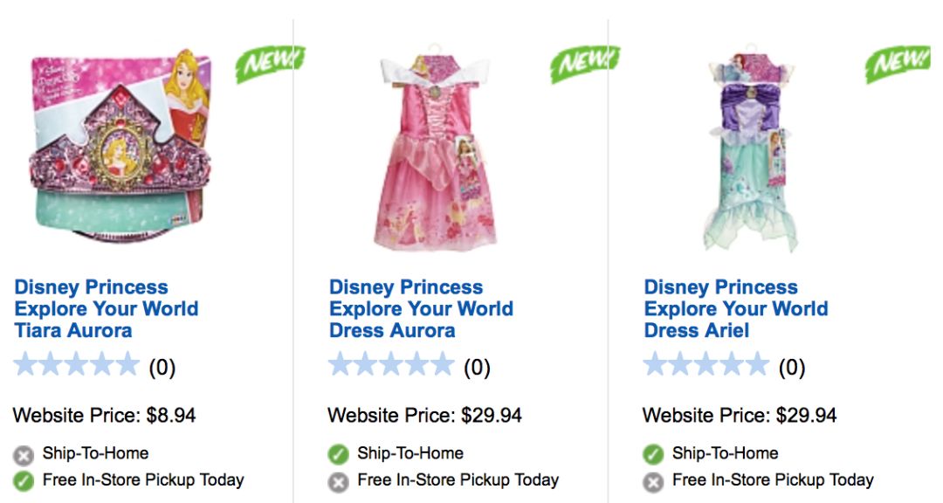This screenshot has width=943, height=503.
Task: Click In-Store Pickup unavailable icon for Dress Ariel
Action: tap(653, 481)
